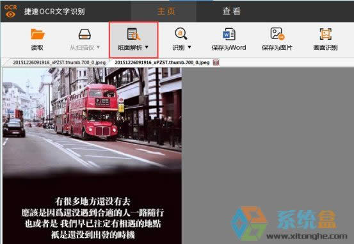Viewport: 354px width, 244px height.
Task: Expand the 纸面解析 dropdown arrow
Action: [x=147, y=47]
